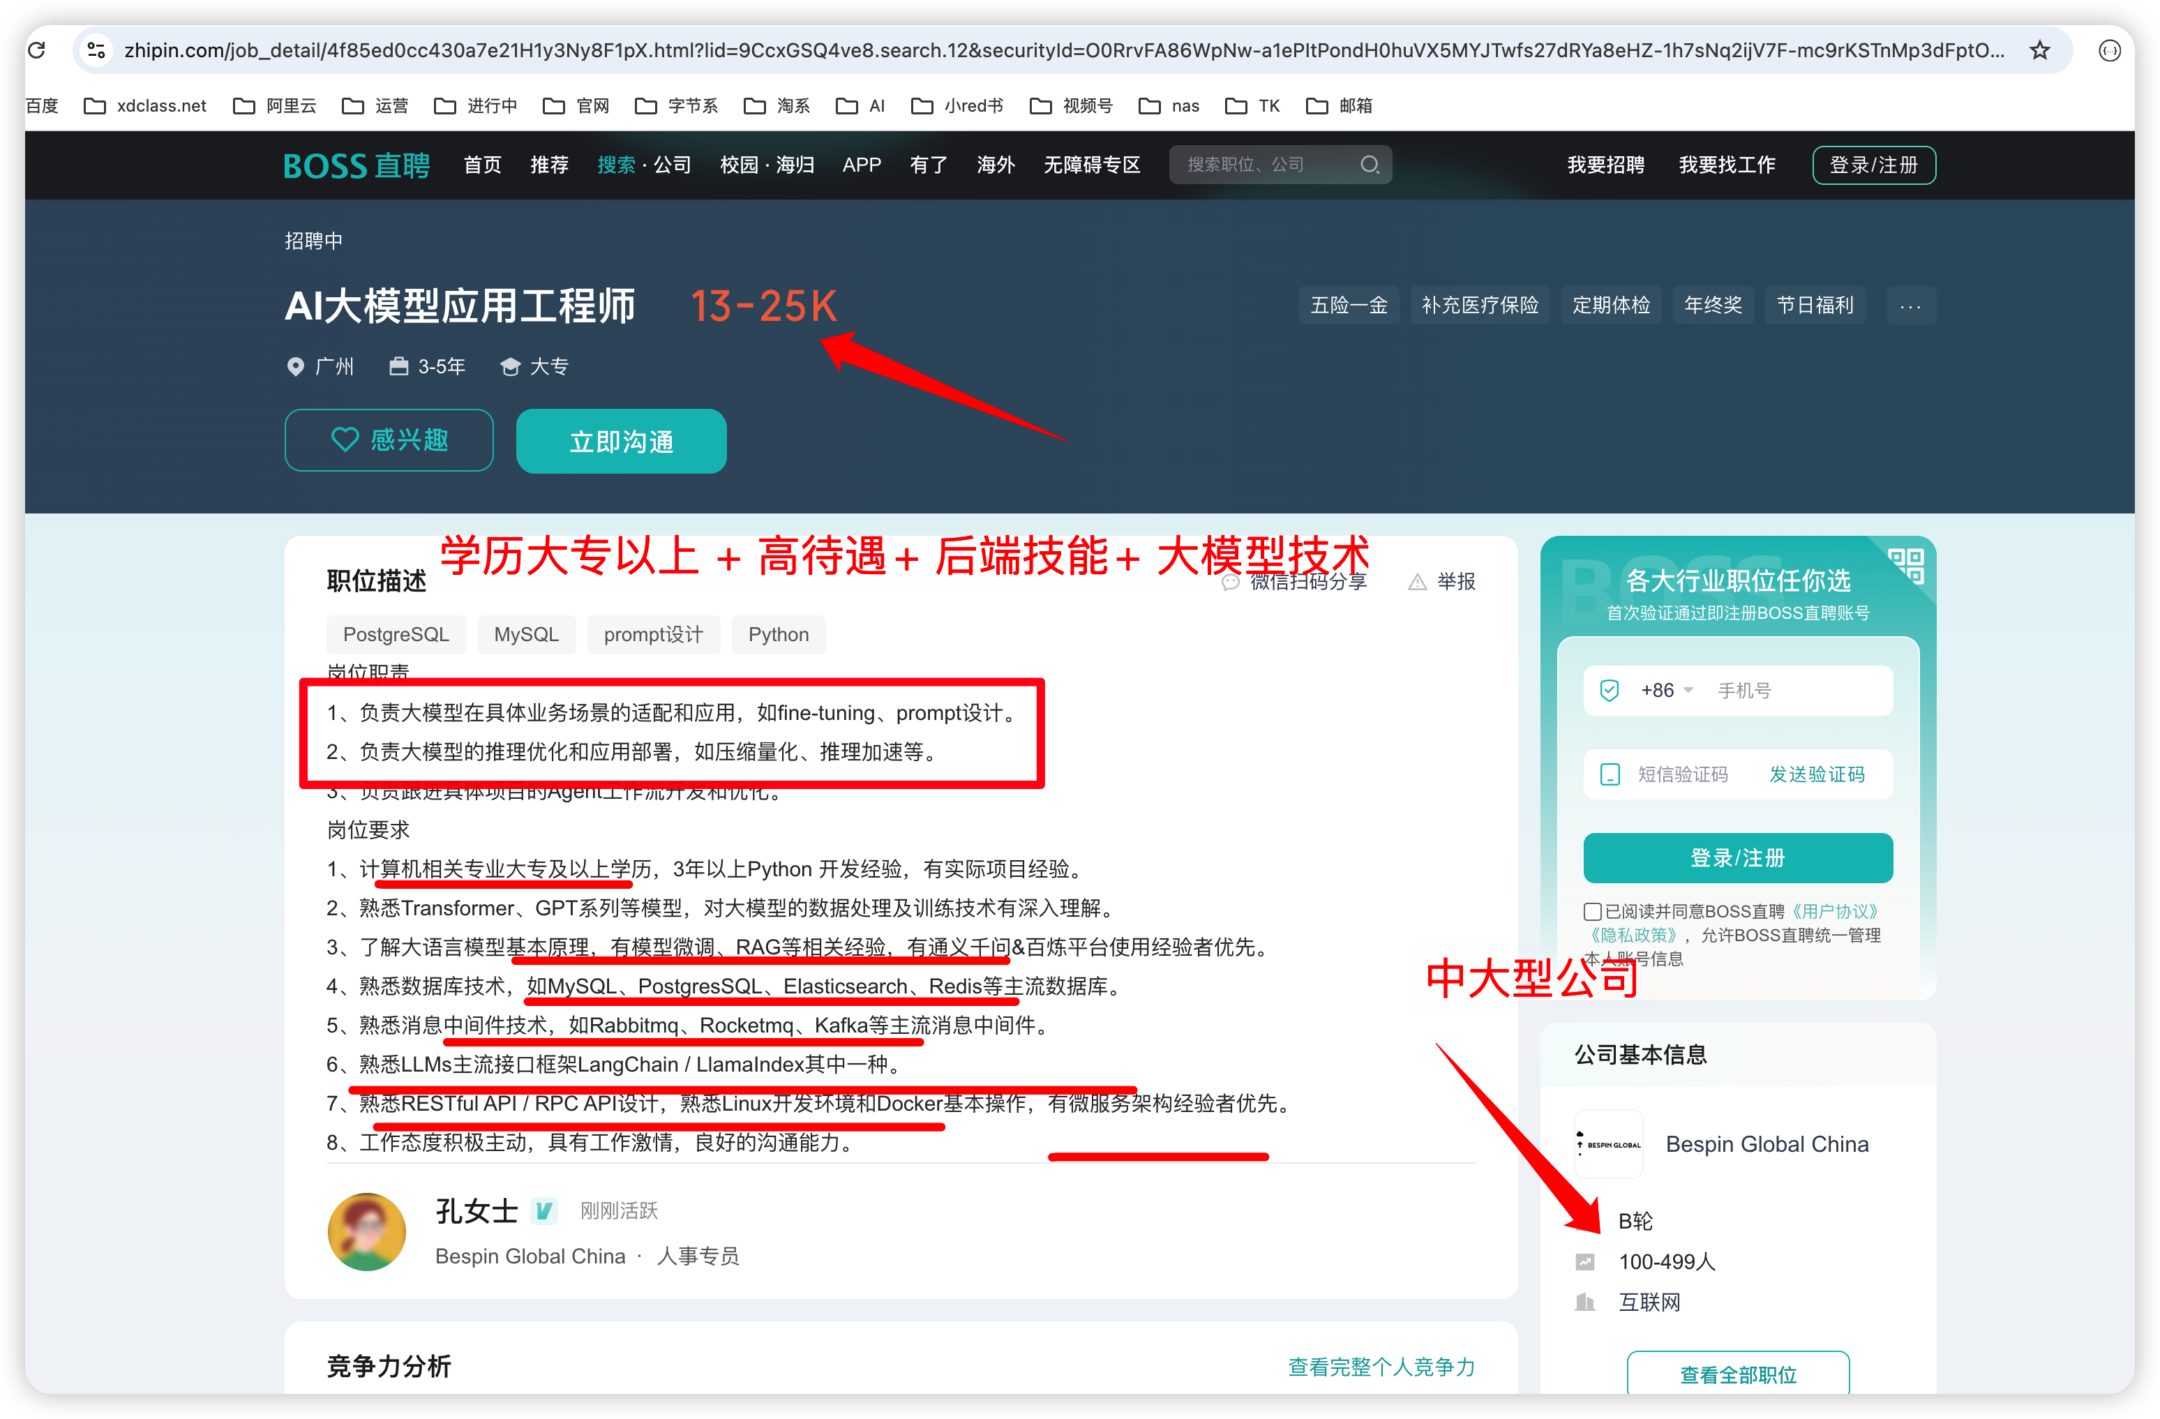Click the search magnifier icon

[x=1369, y=164]
